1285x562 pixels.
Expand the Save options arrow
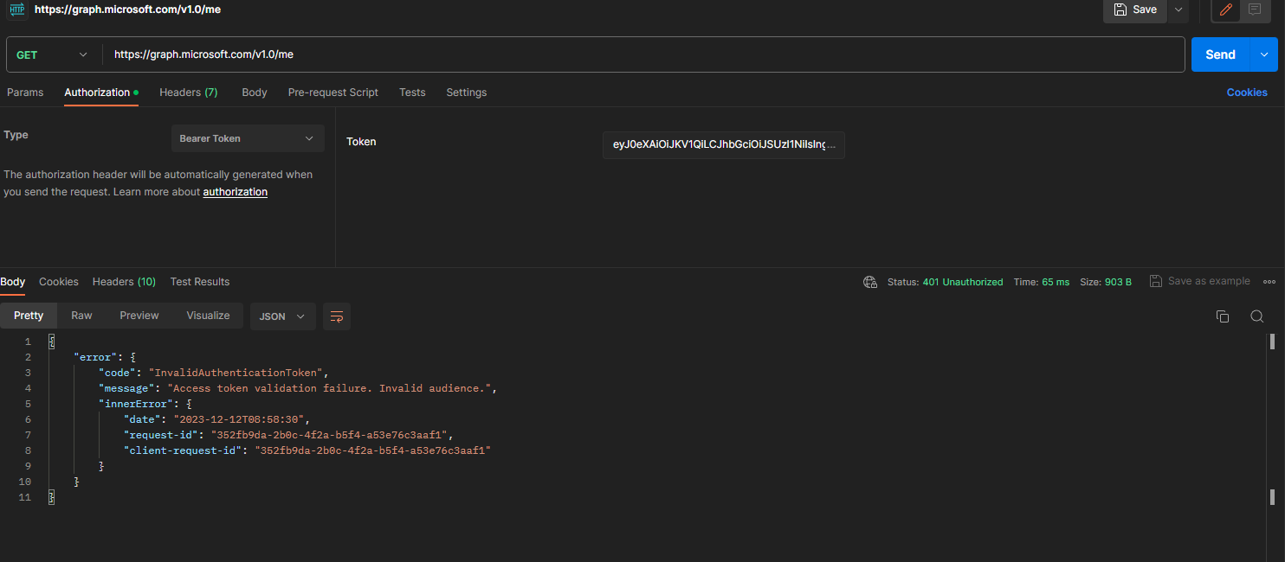(x=1178, y=10)
